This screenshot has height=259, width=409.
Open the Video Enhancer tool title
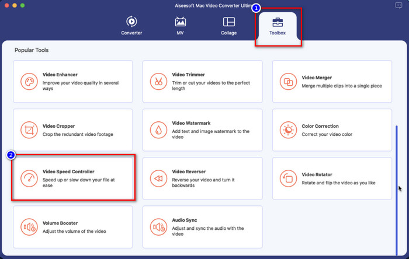point(60,75)
